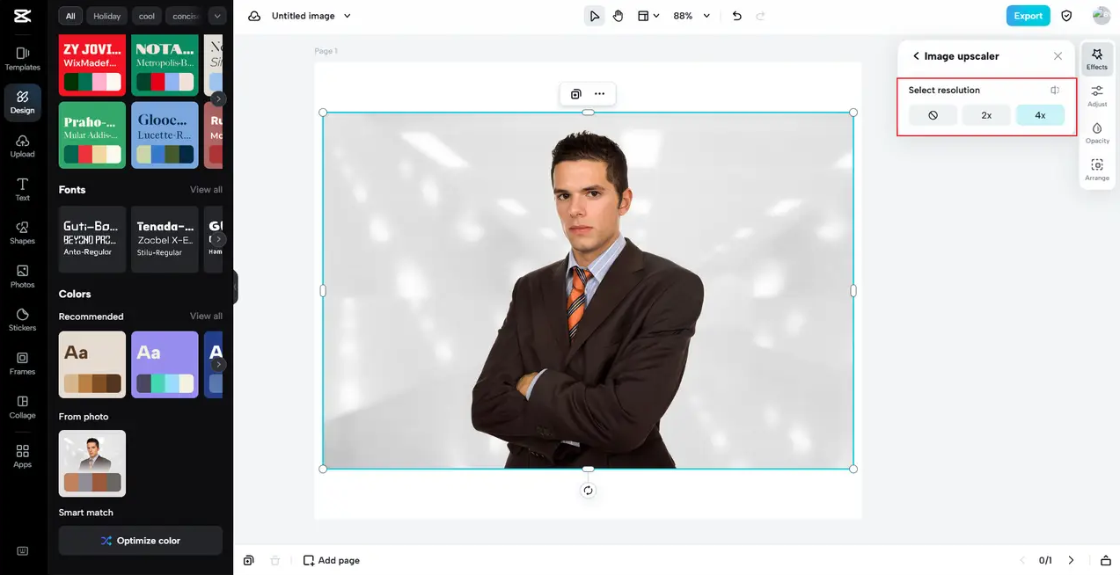Select the 2x resolution option
The height and width of the screenshot is (575, 1120).
[x=986, y=115]
